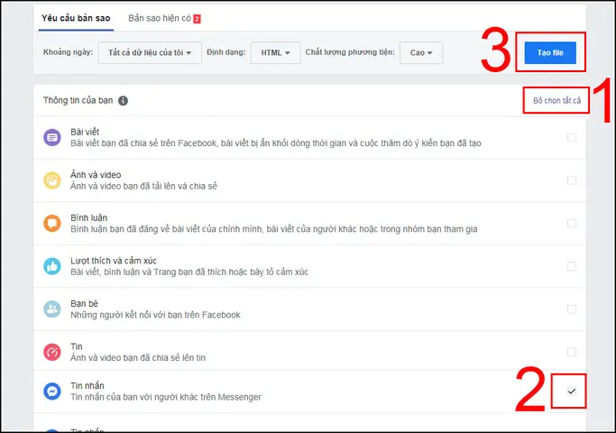Click the Bạn bè friends icon
This screenshot has height=433, width=616.
tap(52, 309)
